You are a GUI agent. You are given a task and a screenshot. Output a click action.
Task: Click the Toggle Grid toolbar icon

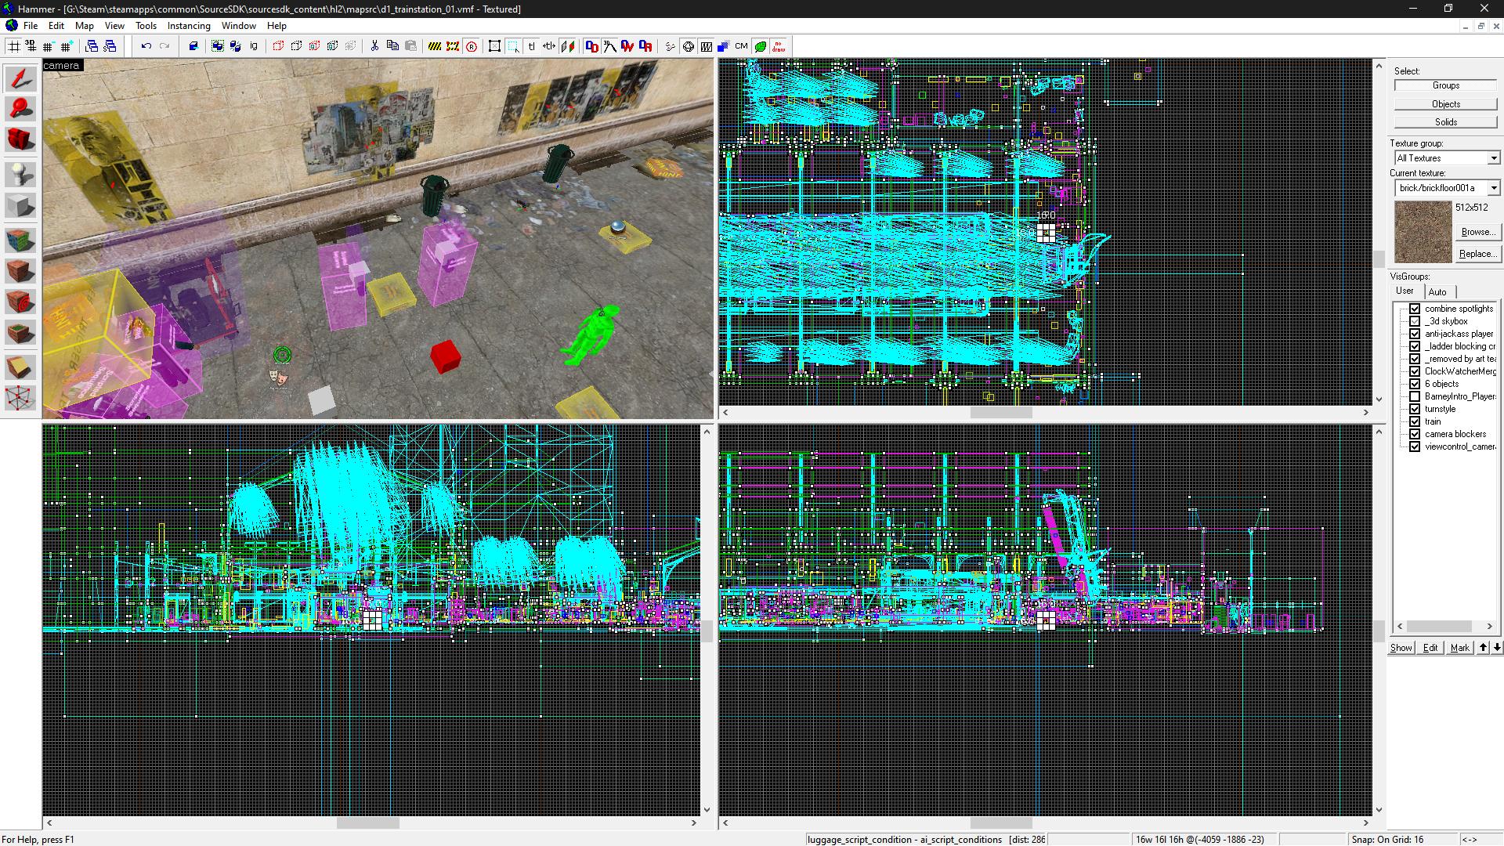[14, 46]
